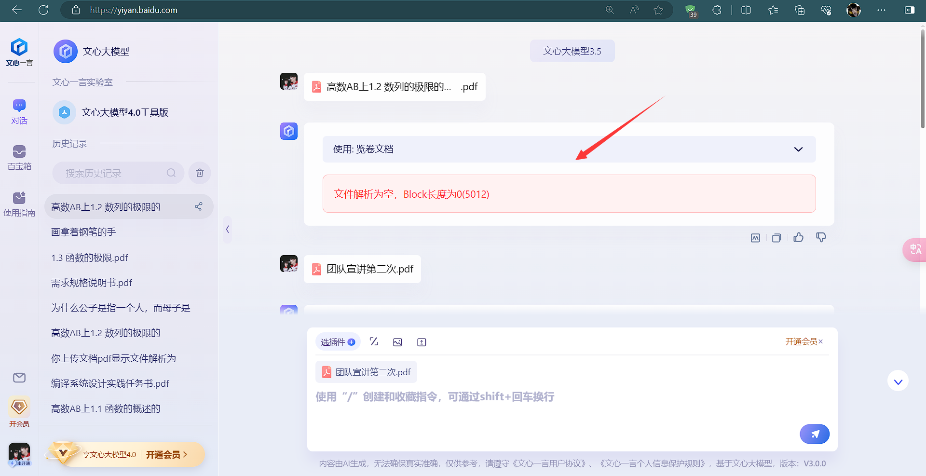This screenshot has height=476, width=926.
Task: Toggle the browser sidebar panel
Action: [x=910, y=10]
